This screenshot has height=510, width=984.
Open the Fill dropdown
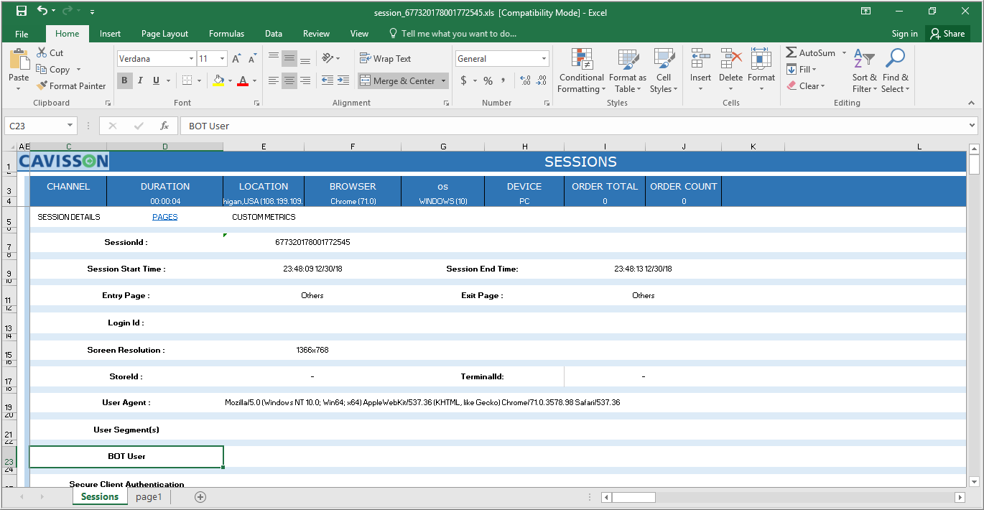(x=802, y=70)
